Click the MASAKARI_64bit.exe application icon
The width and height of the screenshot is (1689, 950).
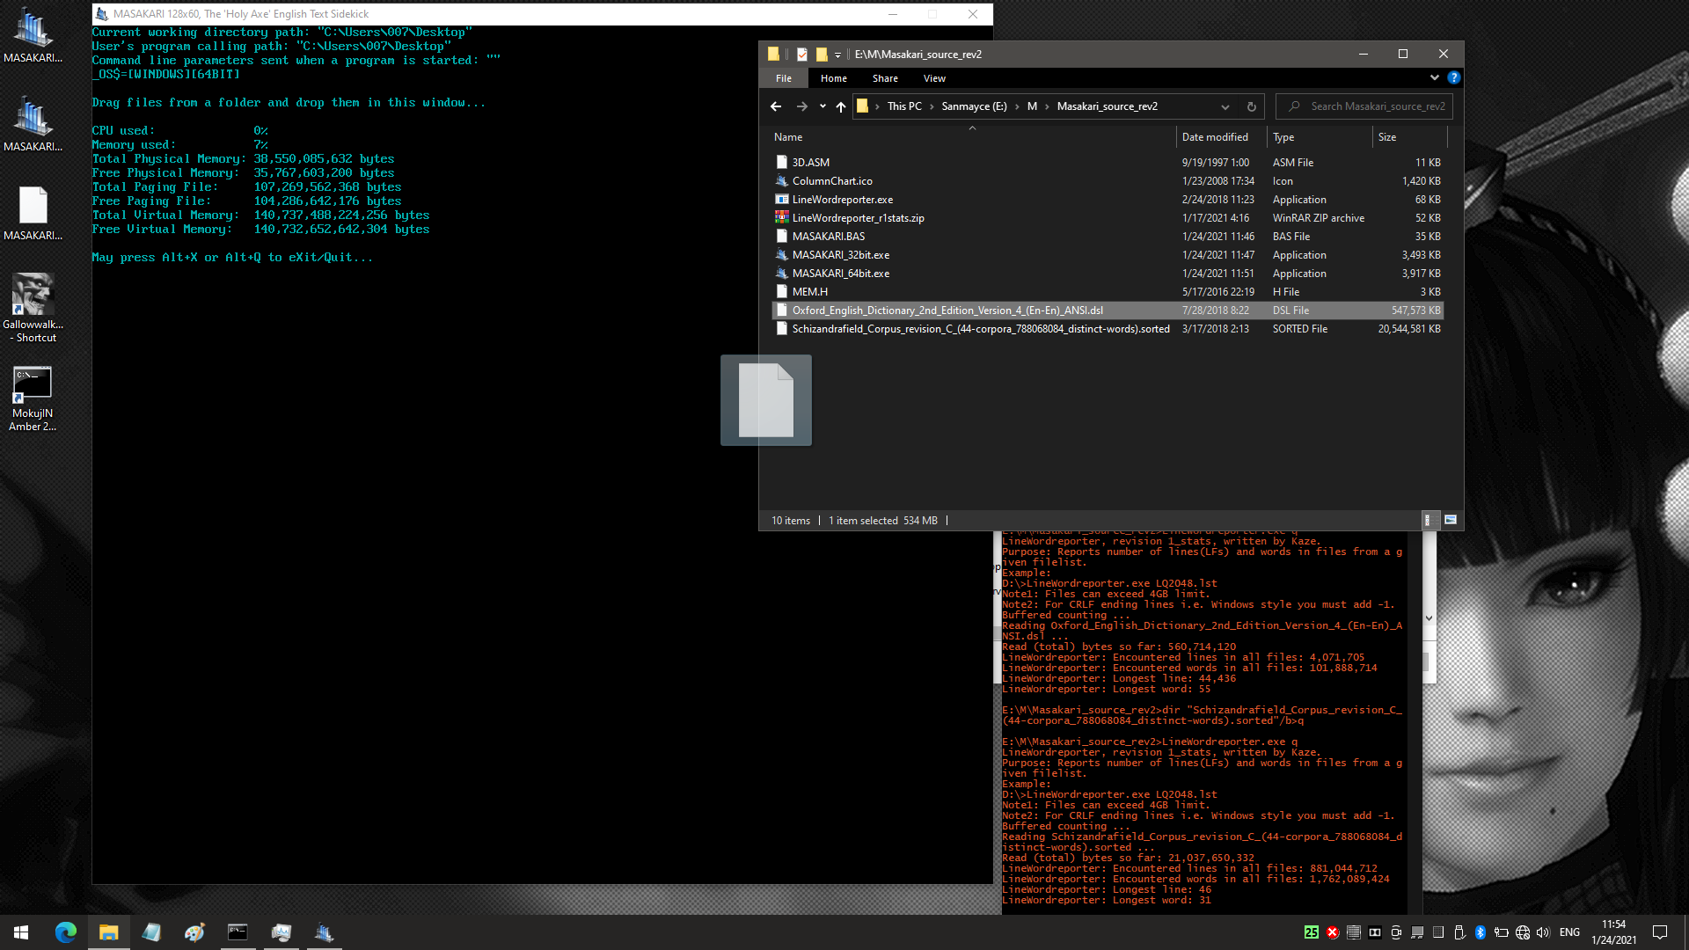point(781,273)
